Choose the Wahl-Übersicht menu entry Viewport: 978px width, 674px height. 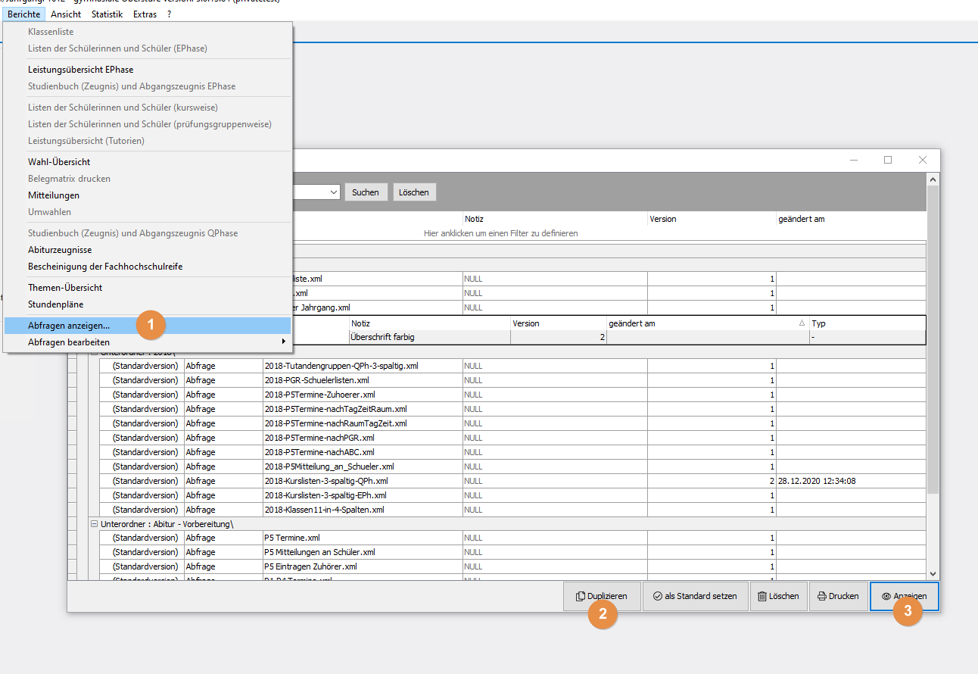coord(148,162)
